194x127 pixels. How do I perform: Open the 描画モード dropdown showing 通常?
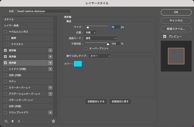coord(101,38)
